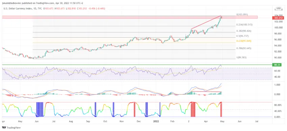Click the TradingView logo in bottom corner

[x=11, y=128]
